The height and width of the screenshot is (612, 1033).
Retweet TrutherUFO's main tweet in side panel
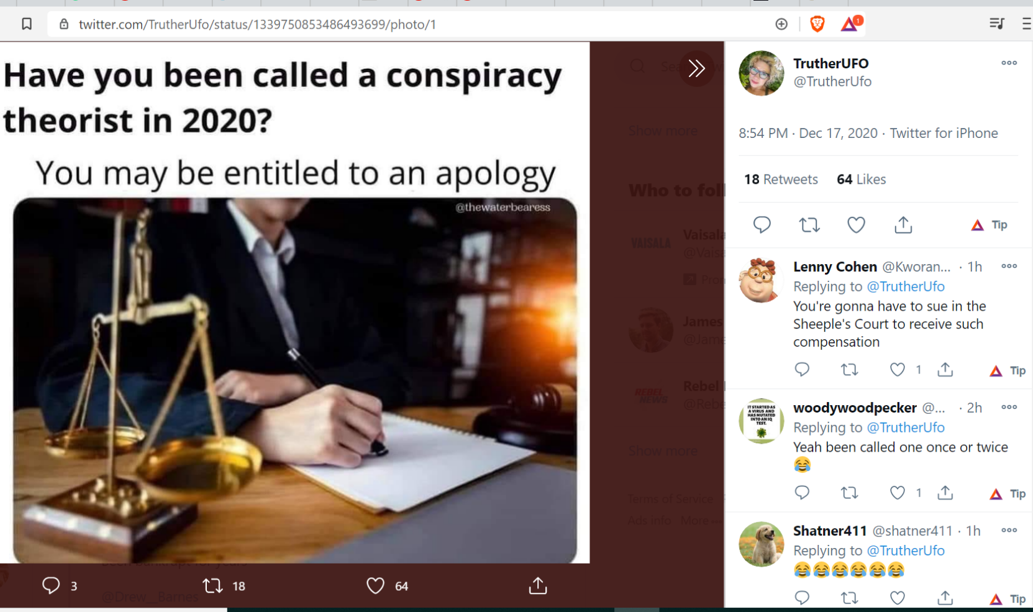[x=809, y=225]
